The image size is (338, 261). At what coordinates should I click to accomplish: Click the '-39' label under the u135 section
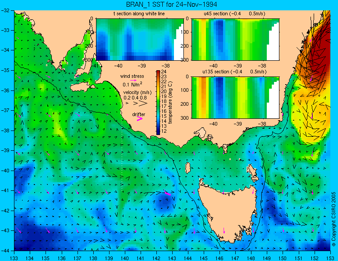point(238,124)
